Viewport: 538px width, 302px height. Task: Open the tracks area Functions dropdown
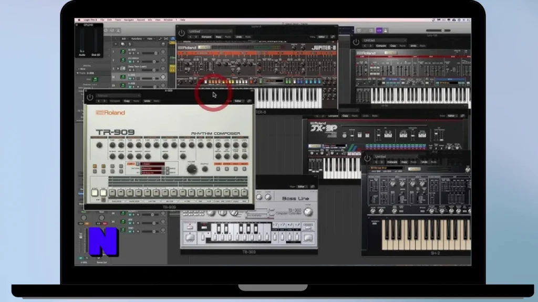tap(137, 39)
